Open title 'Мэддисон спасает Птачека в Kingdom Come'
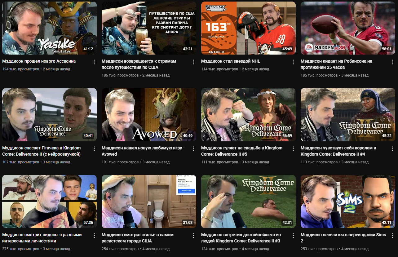Image resolution: width=398 pixels, height=257 pixels. (41, 151)
